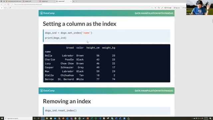Switch to Download and install Azure tab
The height and width of the screenshot is (120, 213).
click(x=14, y=1)
